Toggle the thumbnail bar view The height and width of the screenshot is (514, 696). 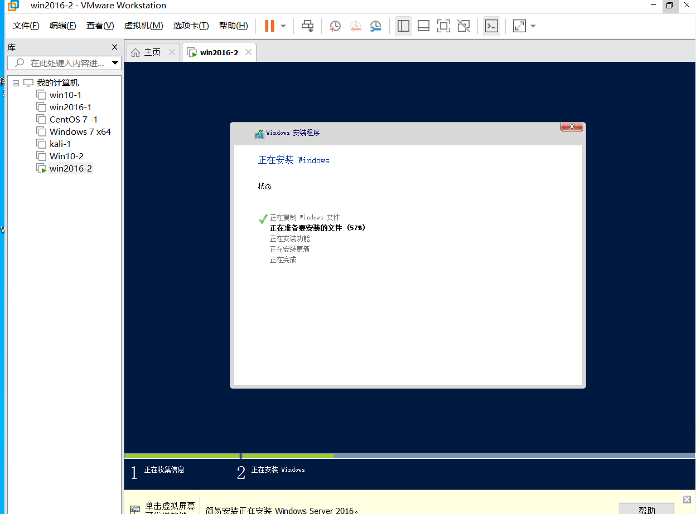pos(423,26)
